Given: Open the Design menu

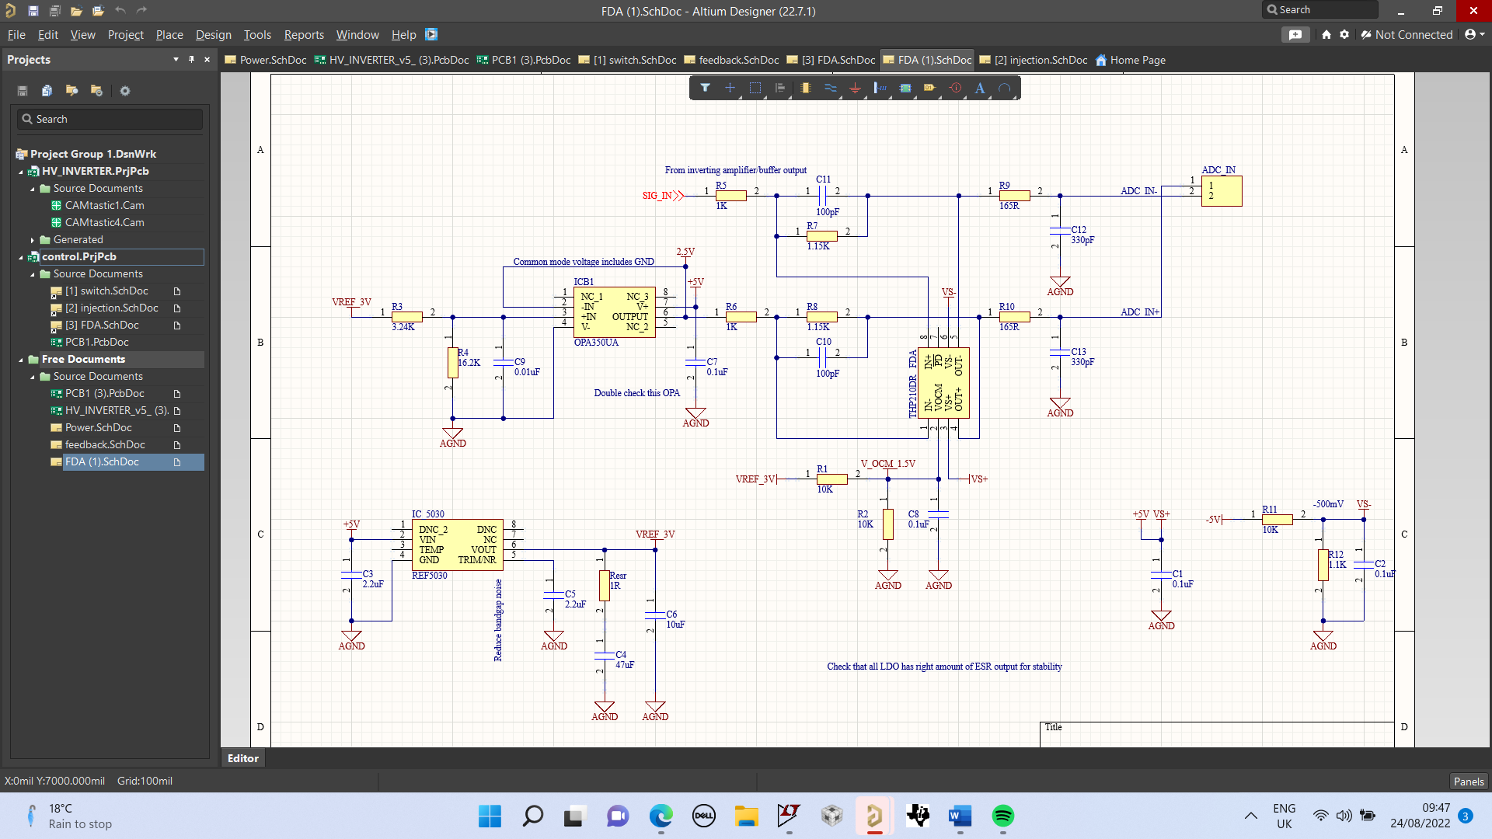Looking at the screenshot, I should pos(212,34).
